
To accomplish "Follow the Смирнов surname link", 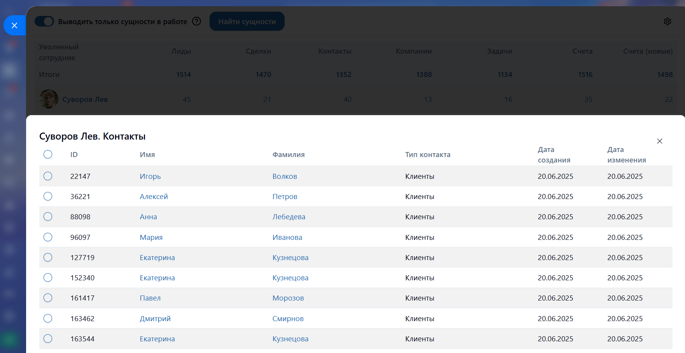I will (x=288, y=318).
